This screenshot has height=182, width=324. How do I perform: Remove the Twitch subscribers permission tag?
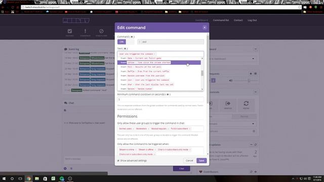point(190,129)
